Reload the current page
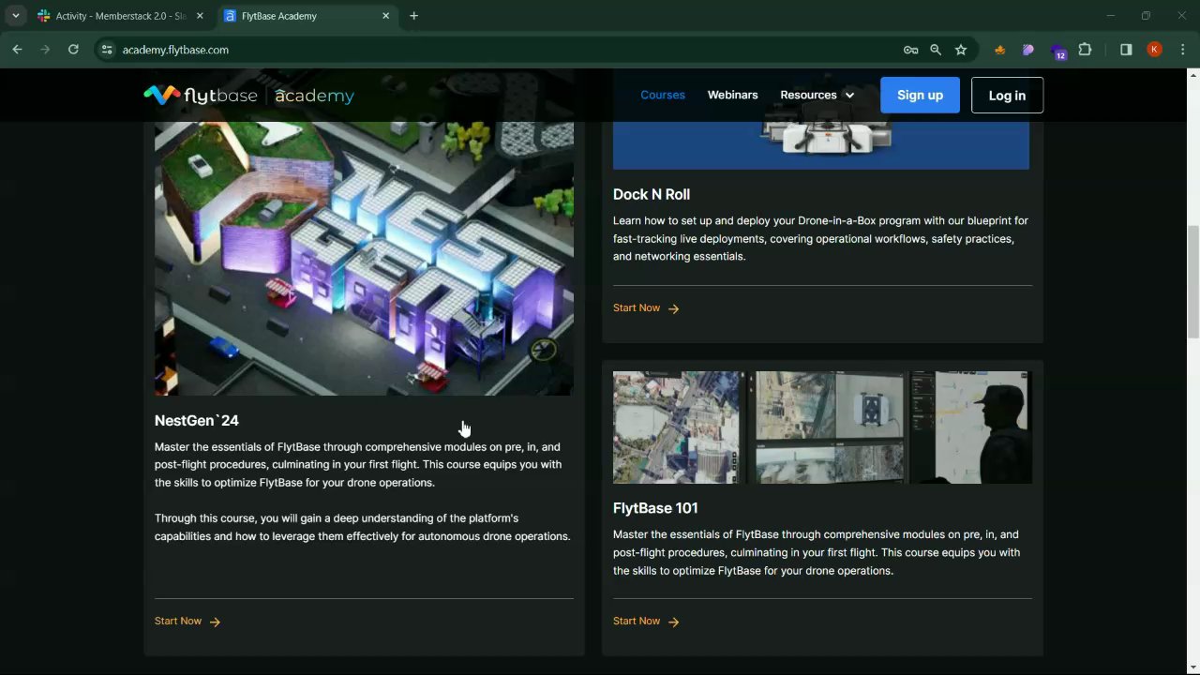 coord(73,50)
